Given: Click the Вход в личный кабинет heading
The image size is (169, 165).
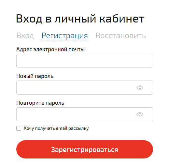Looking at the screenshot, I should click(80, 19).
